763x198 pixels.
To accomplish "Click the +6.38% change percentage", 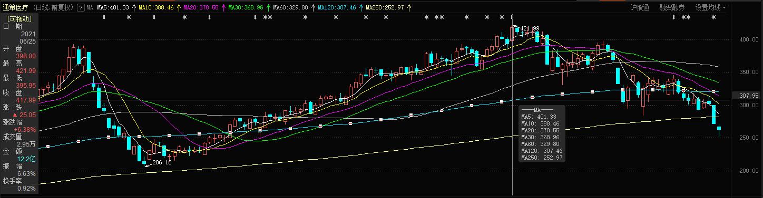I will tap(25, 129).
